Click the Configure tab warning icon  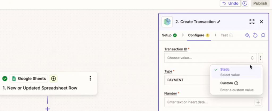click(x=208, y=35)
